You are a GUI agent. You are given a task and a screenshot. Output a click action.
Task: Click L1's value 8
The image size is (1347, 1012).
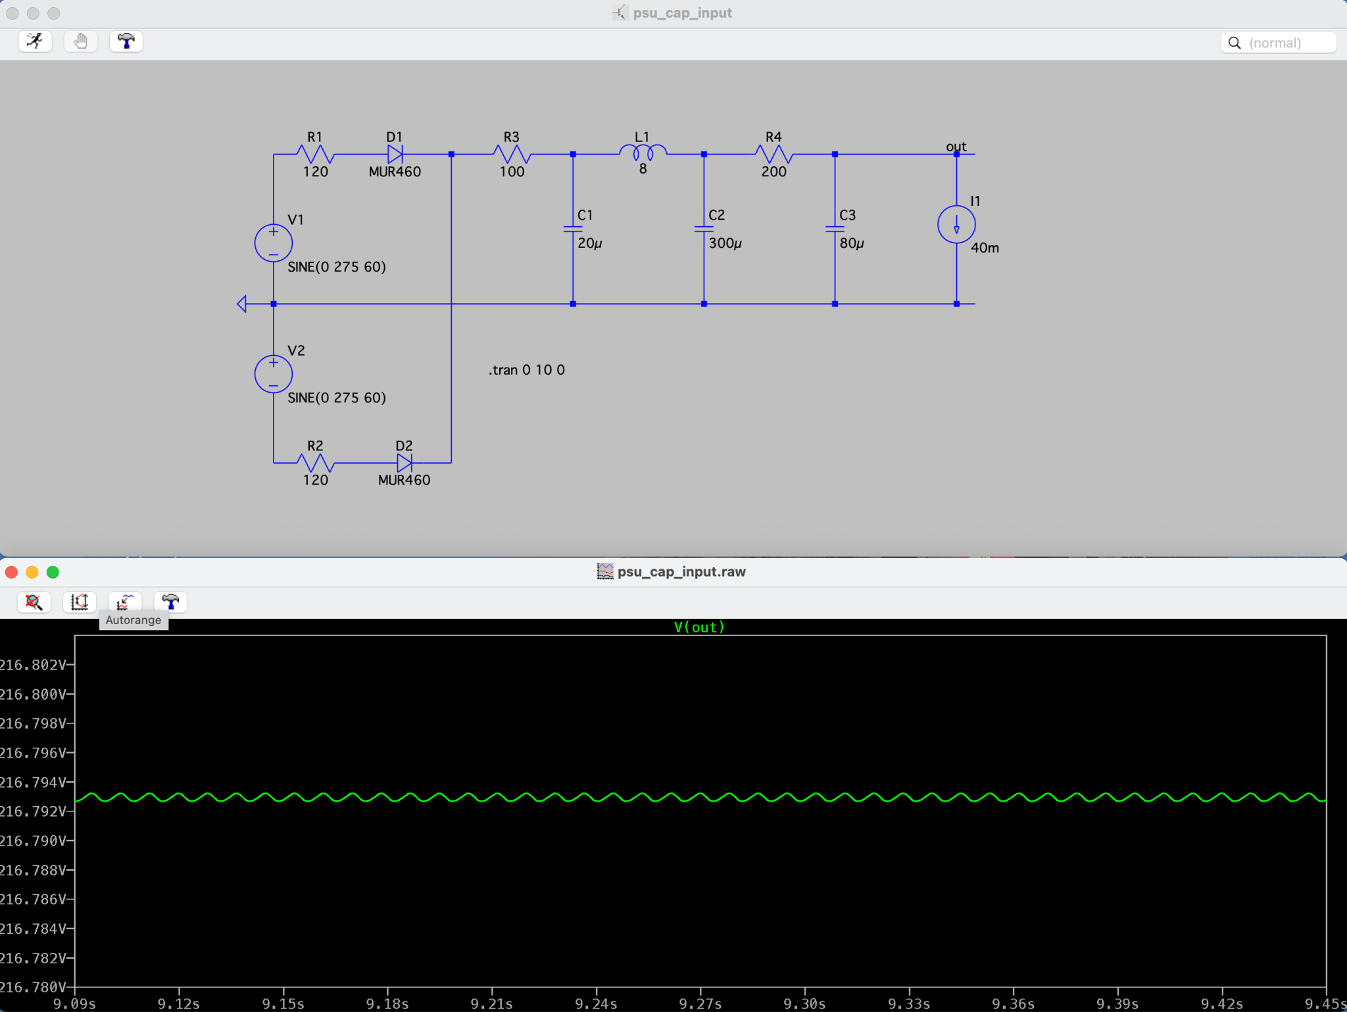tap(643, 169)
